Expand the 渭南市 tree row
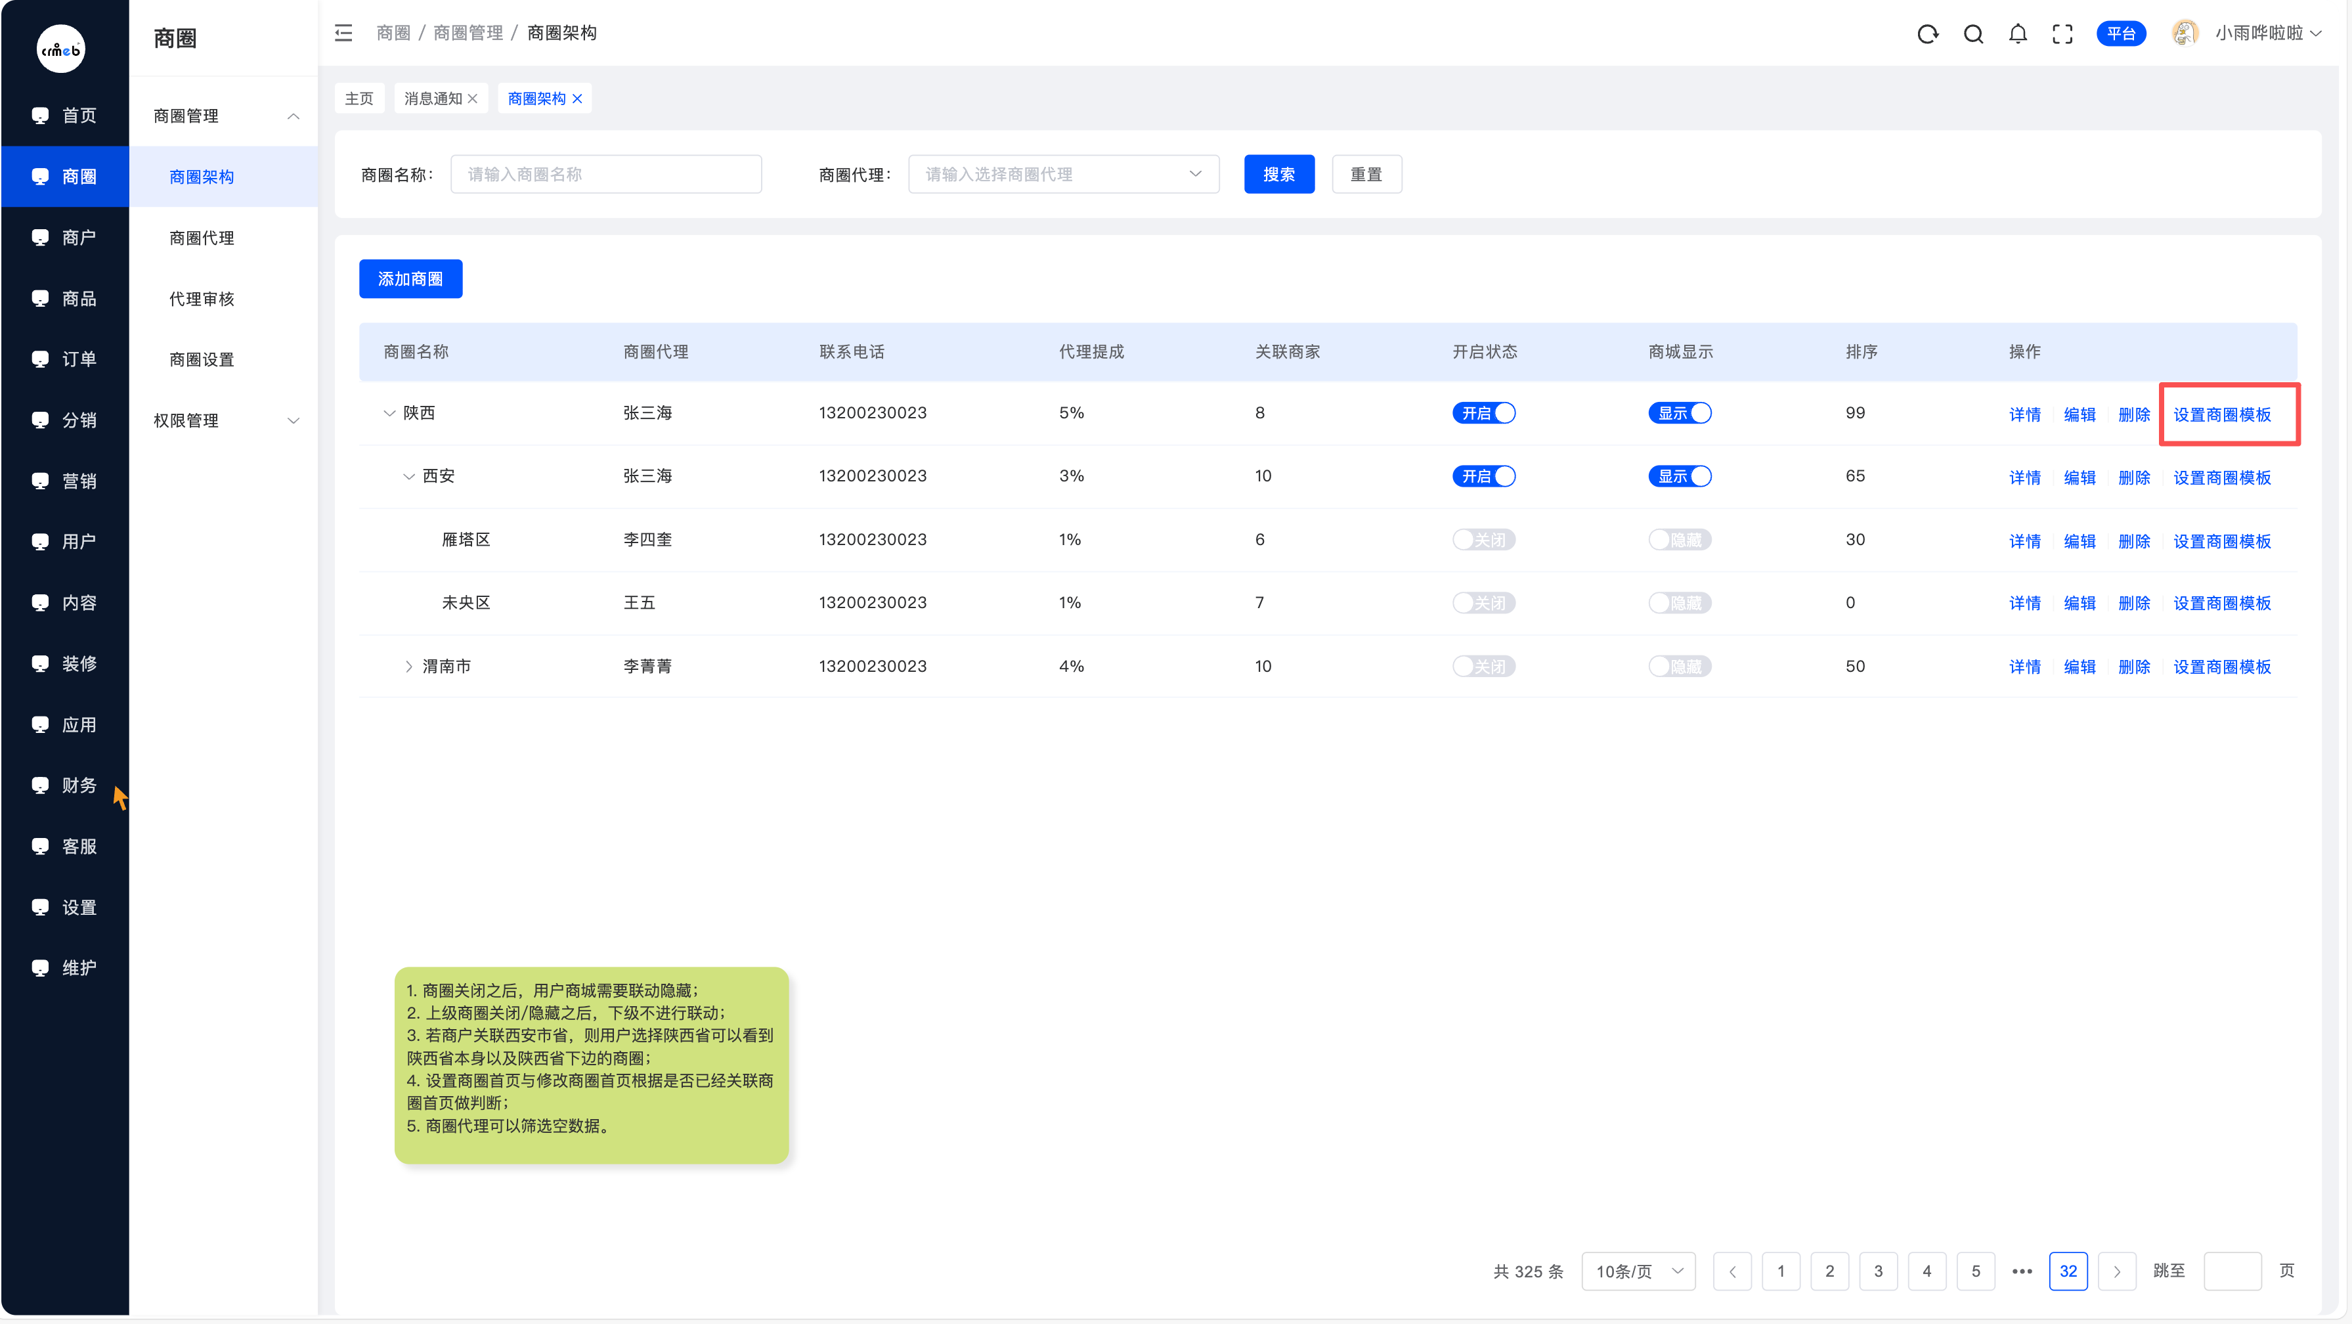 [408, 667]
